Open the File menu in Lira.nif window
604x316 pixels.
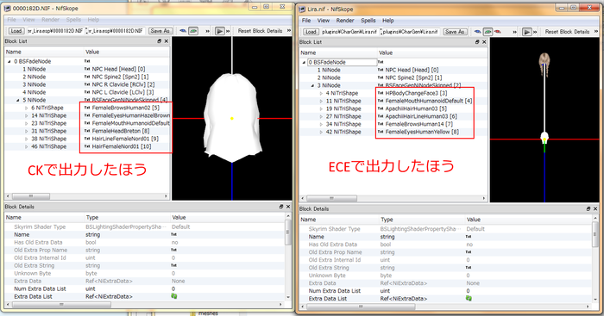[x=306, y=21]
